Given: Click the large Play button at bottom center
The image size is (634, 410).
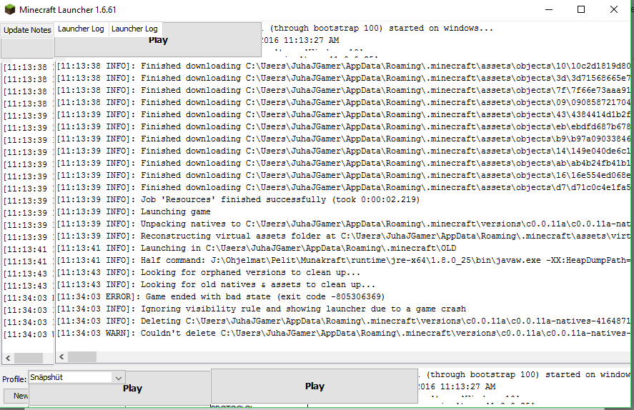Looking at the screenshot, I should 314,386.
